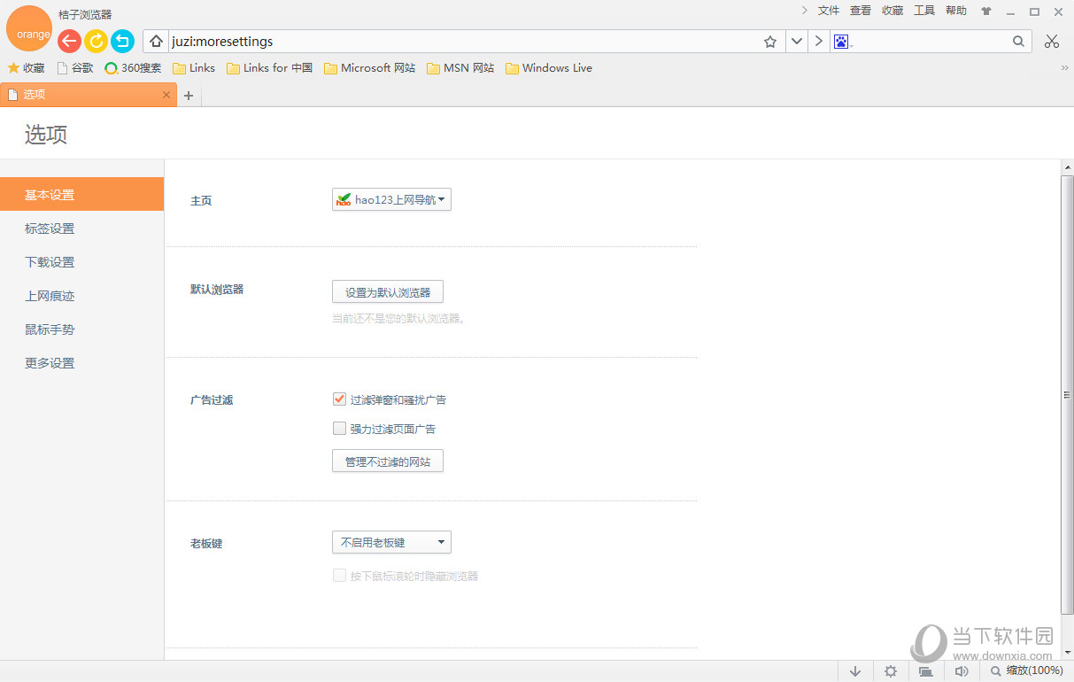Click the 管理不过滤的网站 button
Screen dimensions: 1074x682
tap(387, 461)
